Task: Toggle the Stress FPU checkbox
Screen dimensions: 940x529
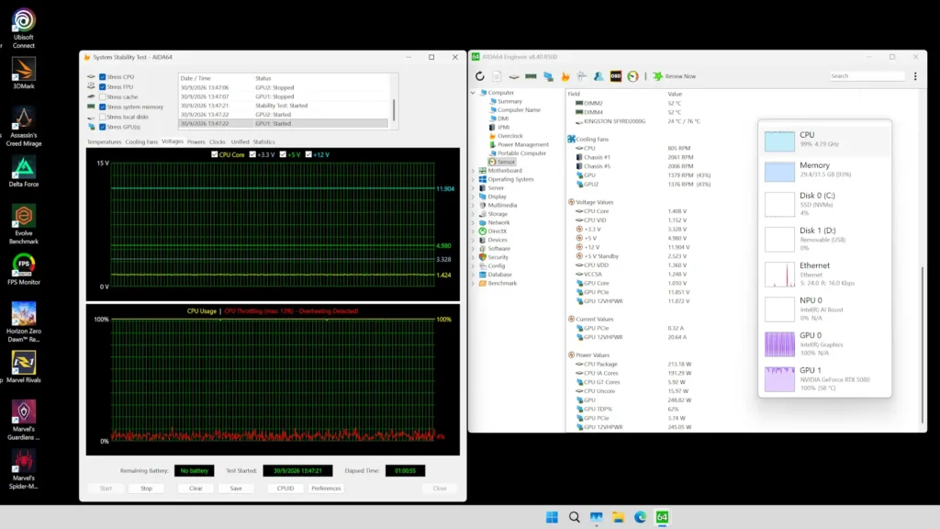Action: pos(103,87)
